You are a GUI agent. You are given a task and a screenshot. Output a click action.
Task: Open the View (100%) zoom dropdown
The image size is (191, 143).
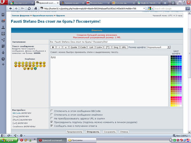181,136
